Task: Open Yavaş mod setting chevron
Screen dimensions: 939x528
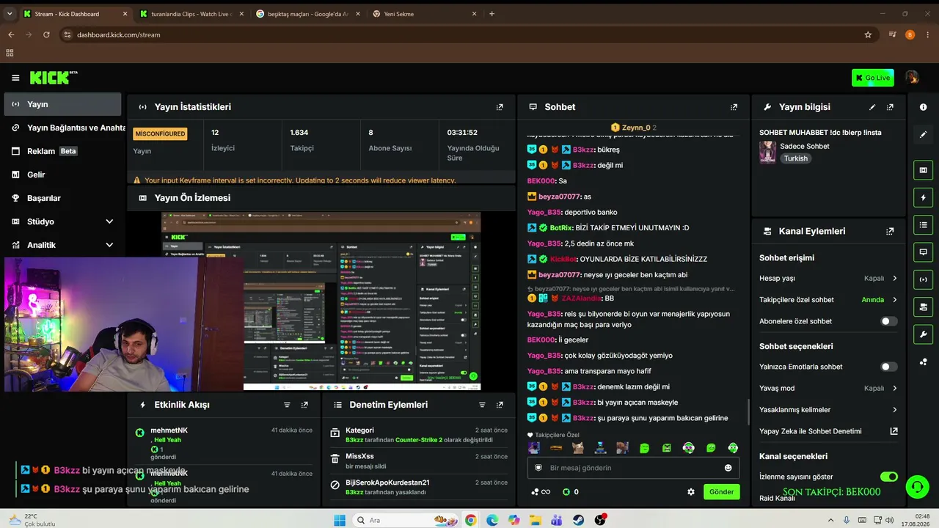Action: [894, 389]
